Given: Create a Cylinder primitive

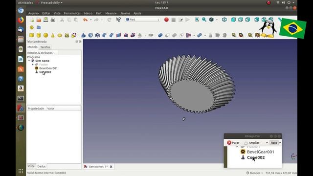Looking at the screenshot, I should pyautogui.click(x=39, y=35).
